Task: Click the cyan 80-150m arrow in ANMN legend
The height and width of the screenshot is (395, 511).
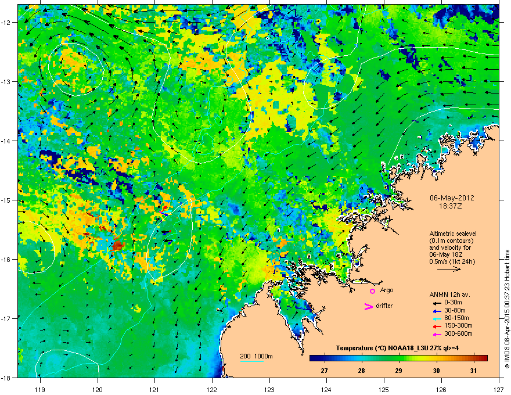Action: point(437,319)
